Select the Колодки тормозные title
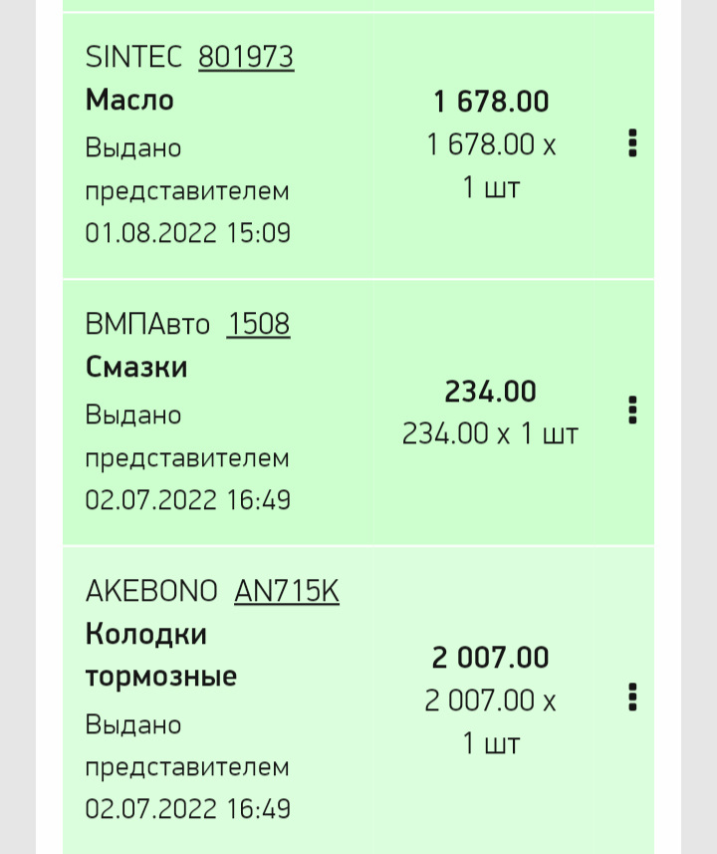This screenshot has height=854, width=717. click(x=161, y=655)
